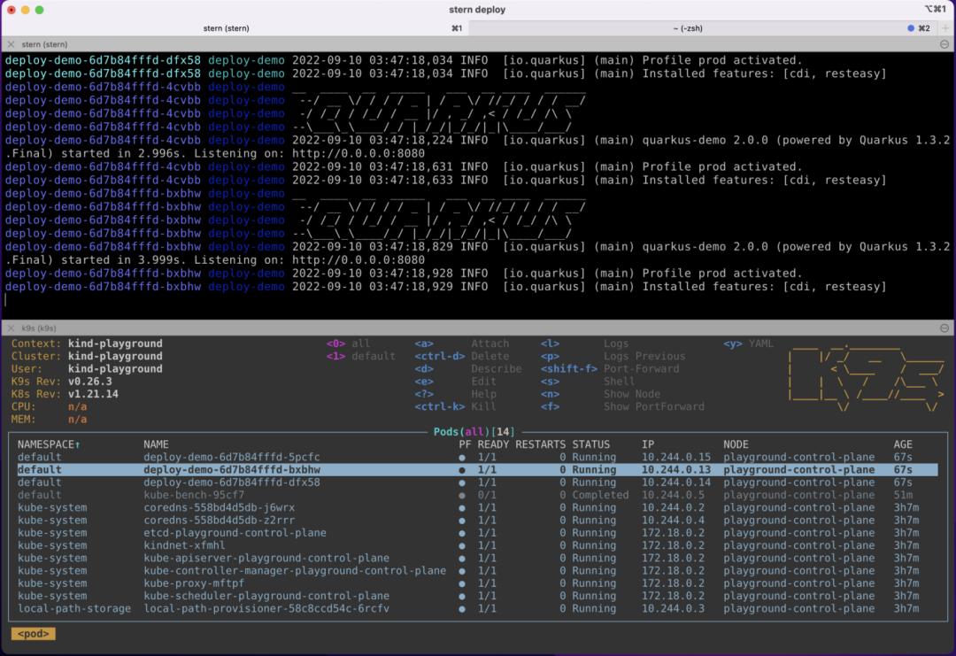Select kube-apiserver-playground-control-plane pod
Screen dimensions: 956x656
coord(477,558)
